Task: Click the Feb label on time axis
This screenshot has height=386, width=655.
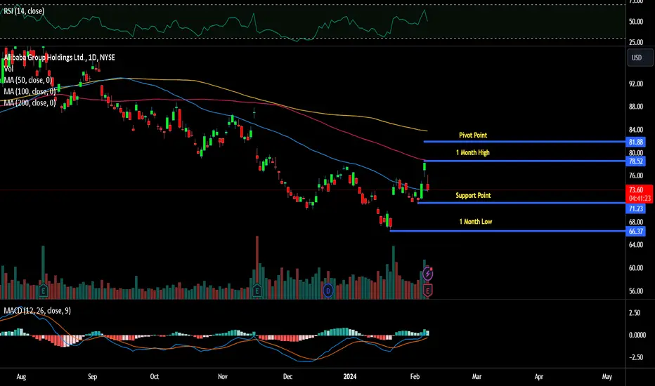Action: coord(415,376)
